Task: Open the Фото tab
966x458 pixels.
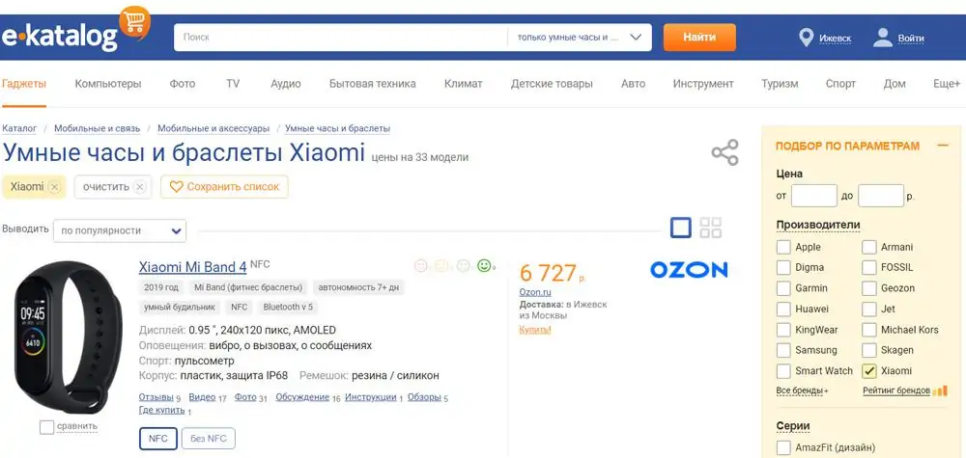Action: coord(183,84)
